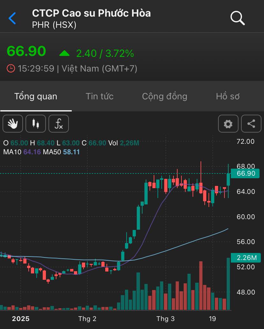This screenshot has width=264, height=329.
Task: Tap the green up-triangle price indicator
Action: tap(64, 53)
